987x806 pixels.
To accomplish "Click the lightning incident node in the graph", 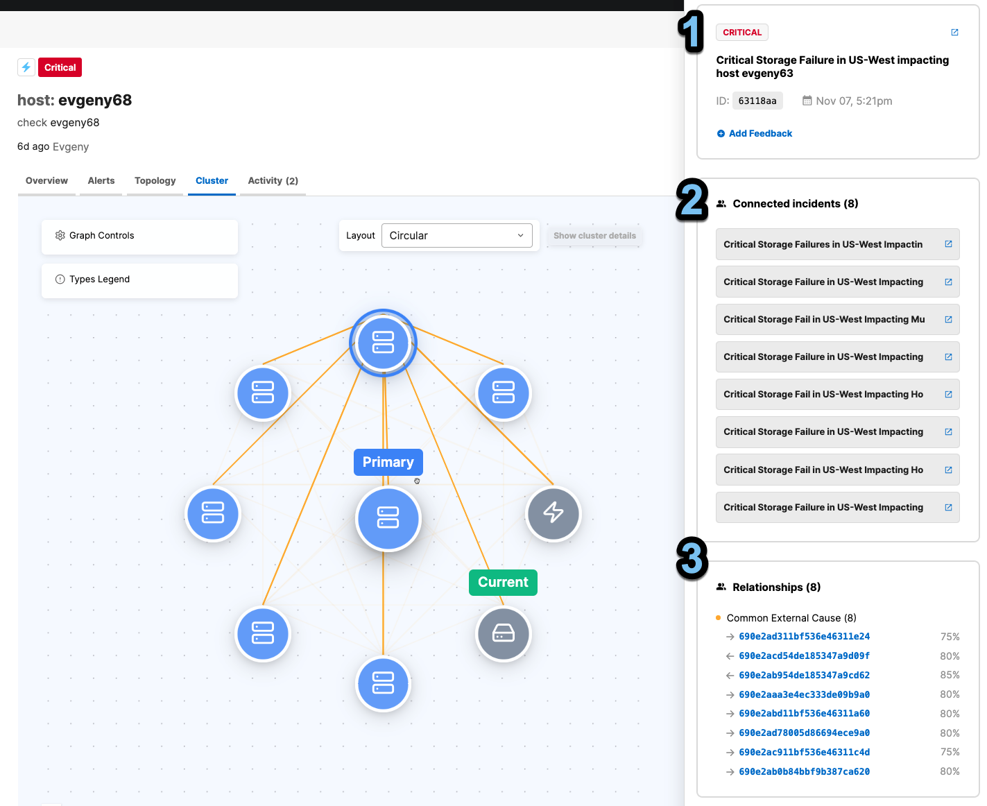I will pos(553,514).
